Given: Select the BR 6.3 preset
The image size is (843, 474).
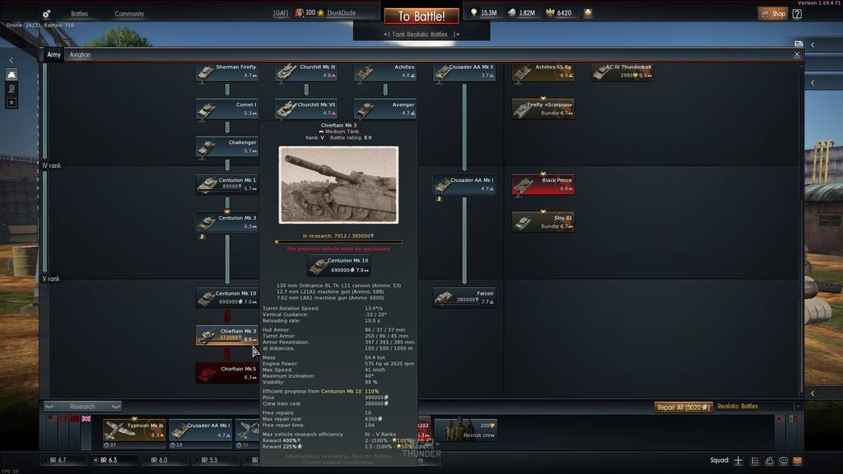Looking at the screenshot, I should [114, 460].
